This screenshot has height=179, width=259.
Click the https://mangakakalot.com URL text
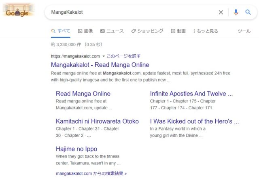point(75,56)
